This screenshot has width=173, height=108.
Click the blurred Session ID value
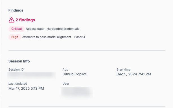[31, 75]
